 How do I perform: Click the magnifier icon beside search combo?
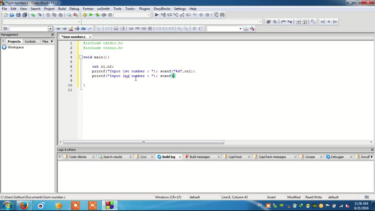[x=246, y=29]
